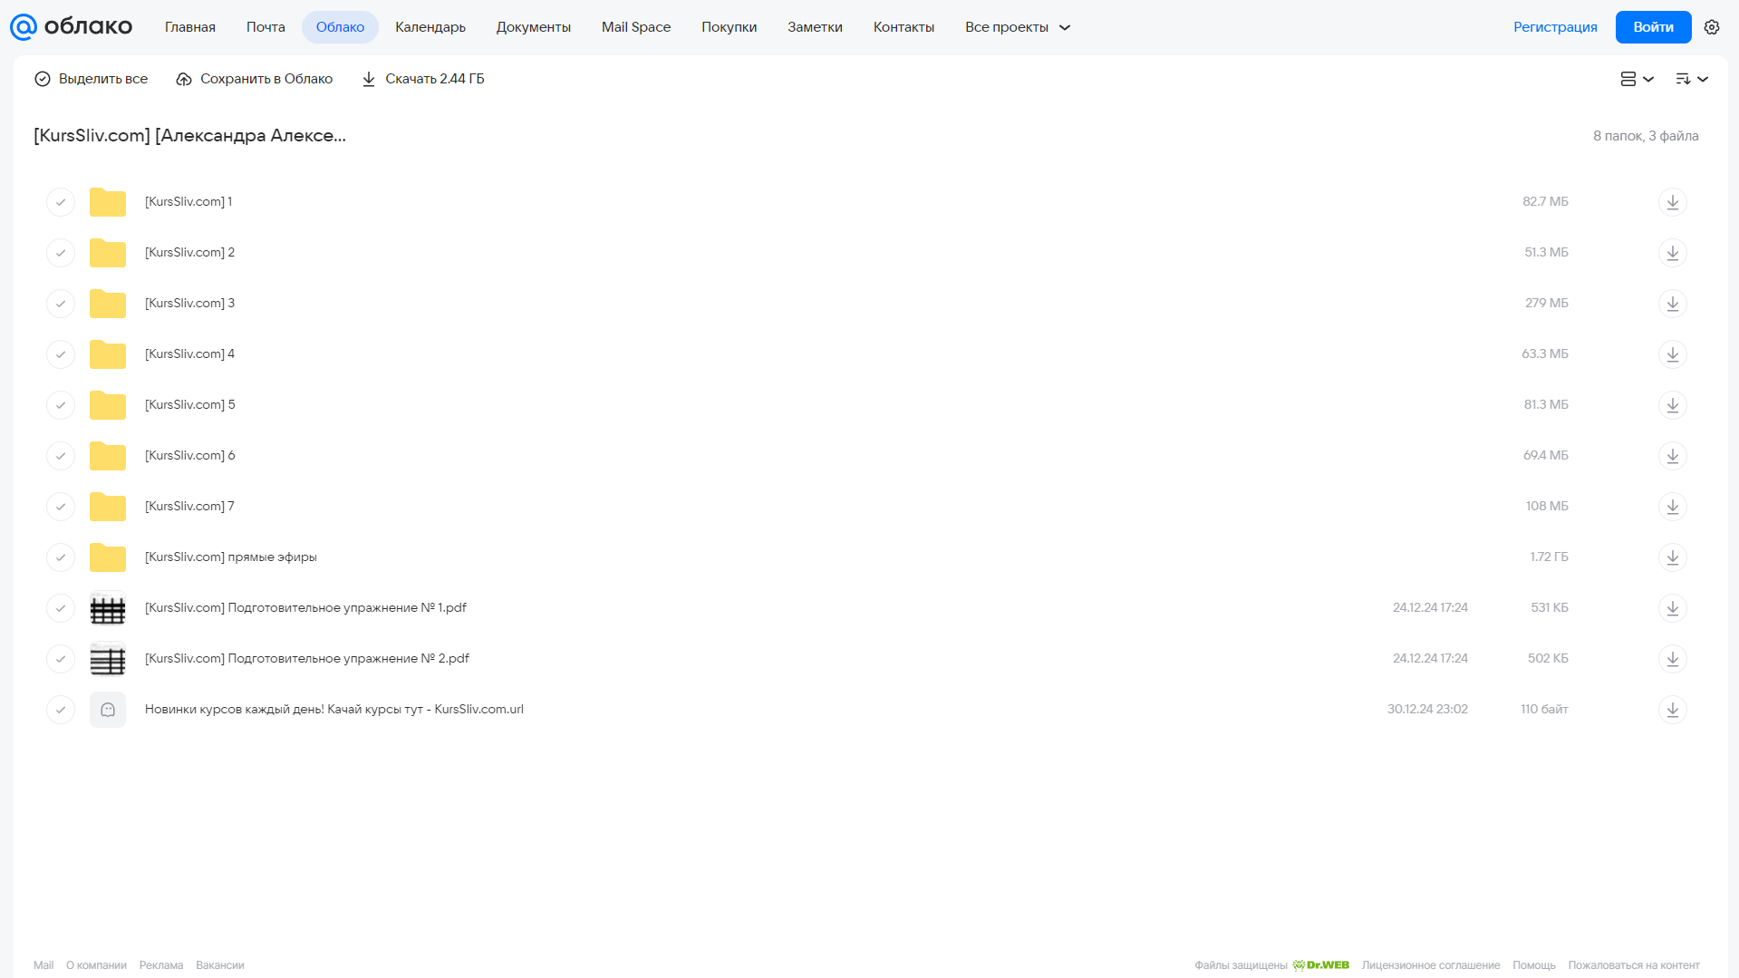Check the KursSliv.com.url file checkbox
The height and width of the screenshot is (978, 1739).
[x=61, y=709]
